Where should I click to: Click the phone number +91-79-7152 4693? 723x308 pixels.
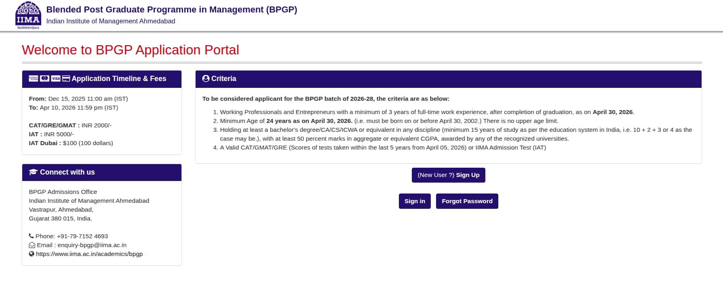pyautogui.click(x=82, y=236)
